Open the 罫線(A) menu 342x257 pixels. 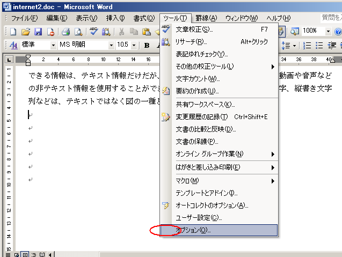point(206,18)
